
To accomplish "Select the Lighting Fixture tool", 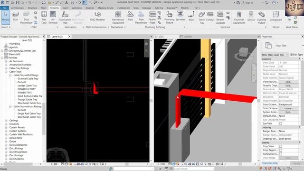I will tap(262, 18).
